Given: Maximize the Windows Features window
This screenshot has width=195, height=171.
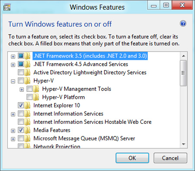Looking at the screenshot, I should tap(166, 6).
